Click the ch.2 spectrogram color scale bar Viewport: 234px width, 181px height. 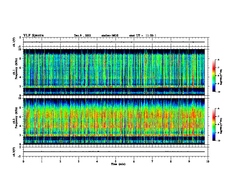tap(214, 125)
